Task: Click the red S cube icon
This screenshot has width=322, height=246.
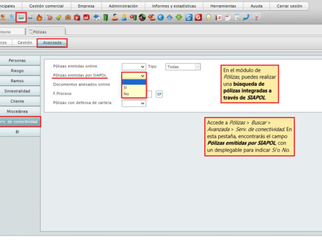Action: point(218,17)
